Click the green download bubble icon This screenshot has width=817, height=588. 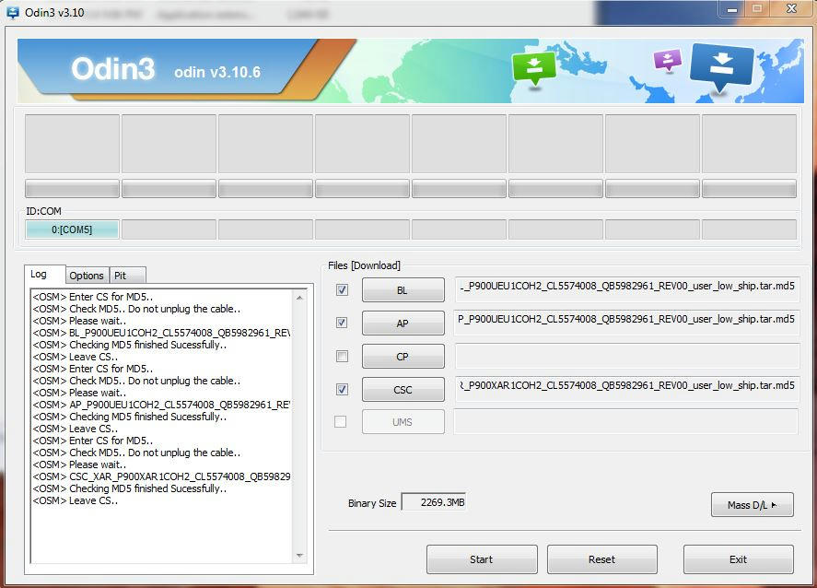tap(535, 66)
